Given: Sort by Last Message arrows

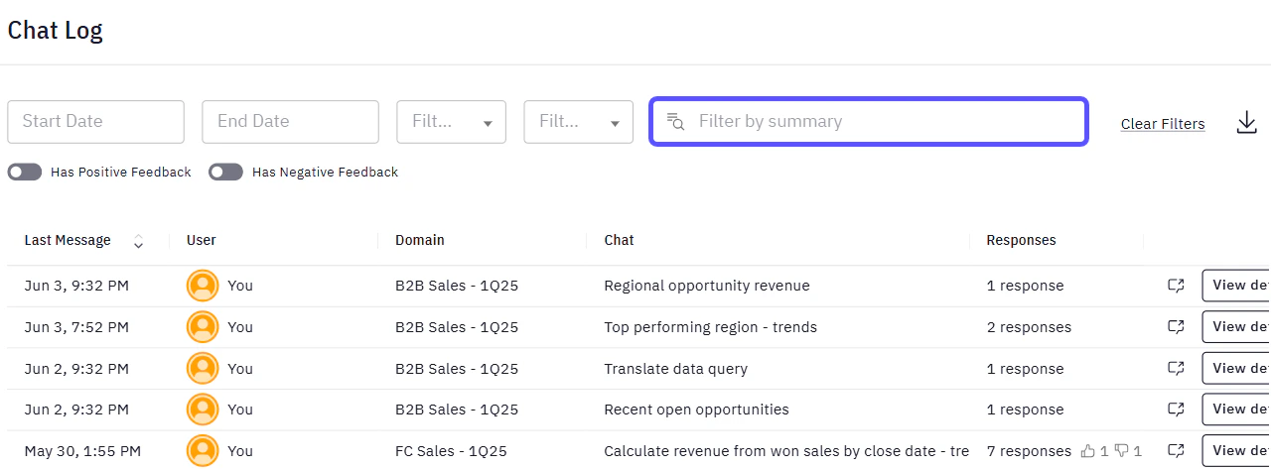Looking at the screenshot, I should (x=138, y=241).
